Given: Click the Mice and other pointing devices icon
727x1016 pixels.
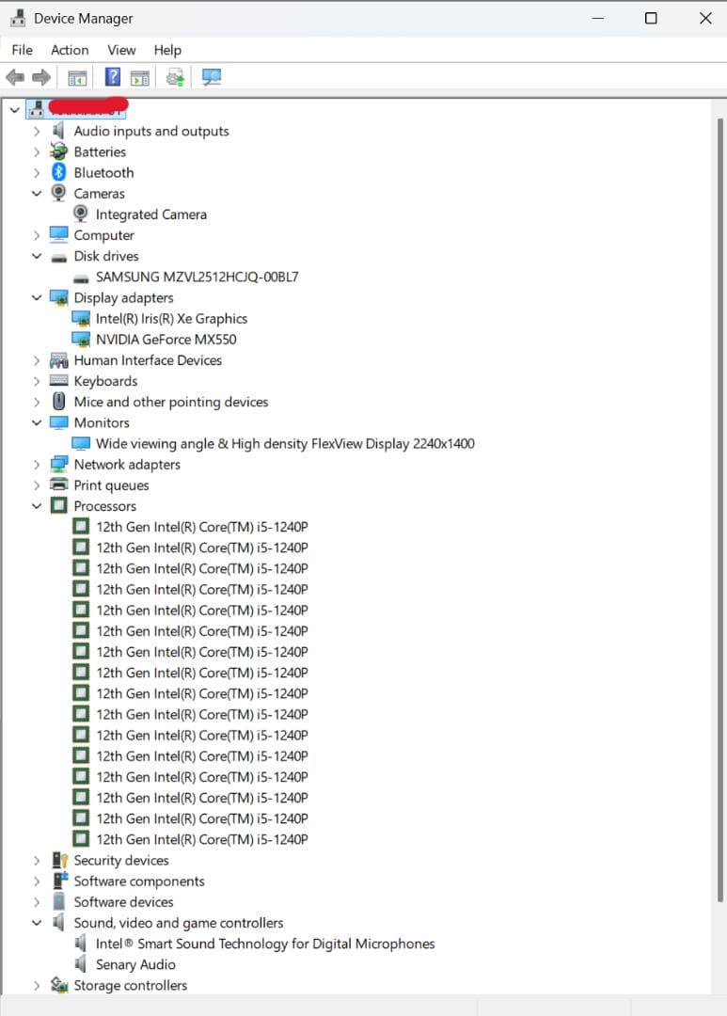Looking at the screenshot, I should pyautogui.click(x=59, y=402).
